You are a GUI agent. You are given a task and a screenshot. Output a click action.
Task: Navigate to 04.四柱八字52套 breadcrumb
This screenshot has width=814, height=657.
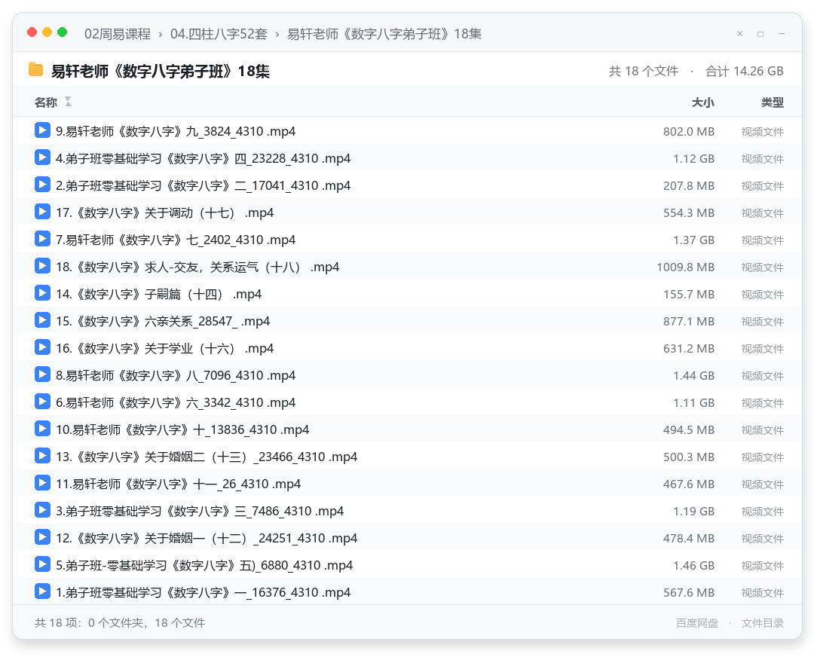tap(219, 34)
